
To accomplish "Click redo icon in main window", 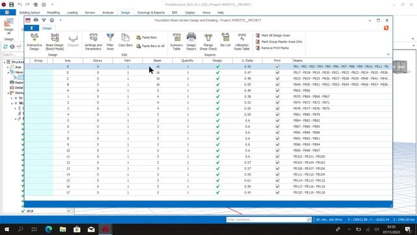I will point(27,5).
